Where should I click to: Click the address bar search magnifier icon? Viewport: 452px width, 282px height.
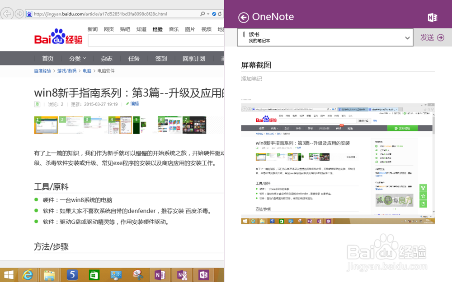pos(202,14)
